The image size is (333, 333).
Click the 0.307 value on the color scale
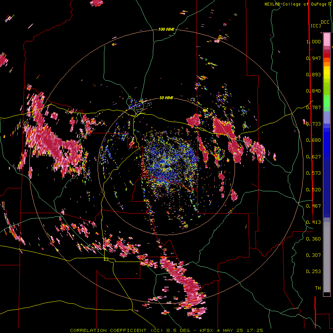[313, 255]
